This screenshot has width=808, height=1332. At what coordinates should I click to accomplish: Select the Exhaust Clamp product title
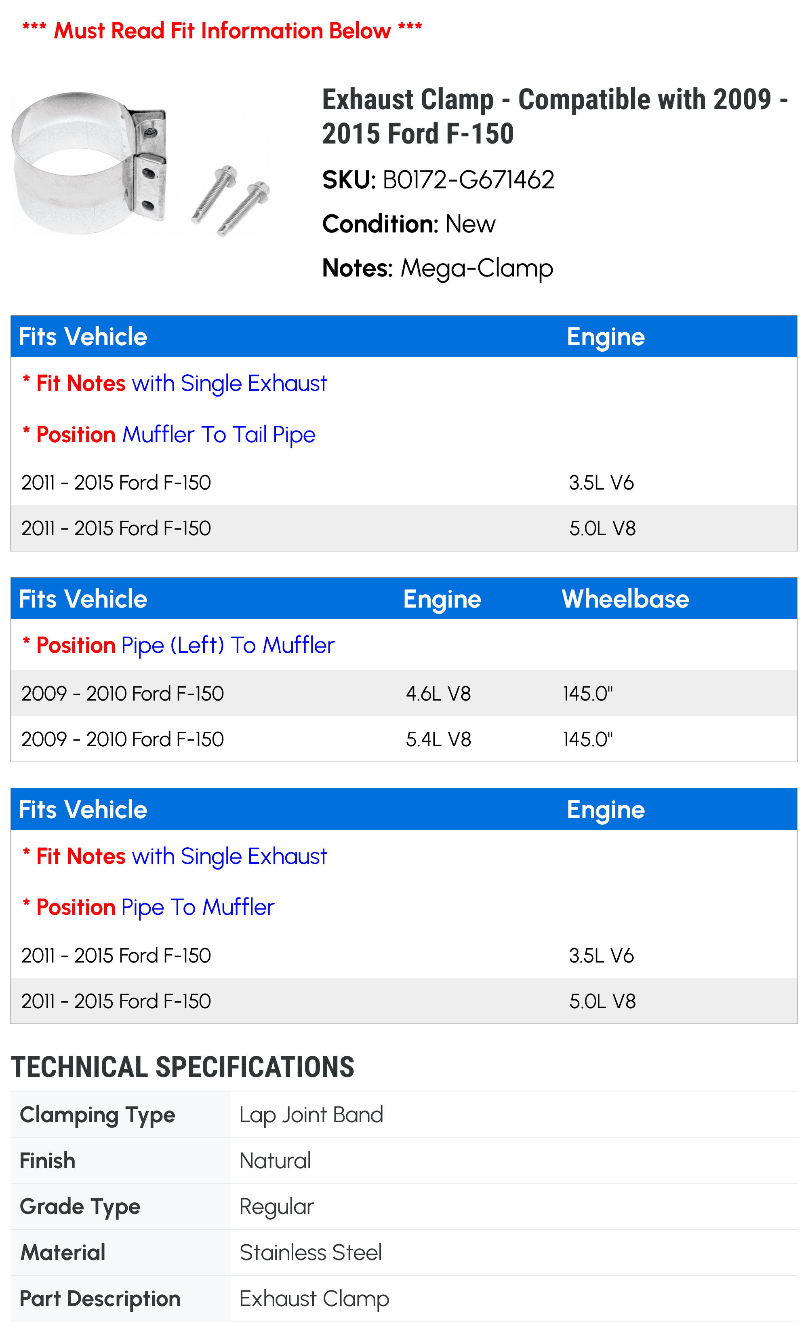[x=555, y=116]
